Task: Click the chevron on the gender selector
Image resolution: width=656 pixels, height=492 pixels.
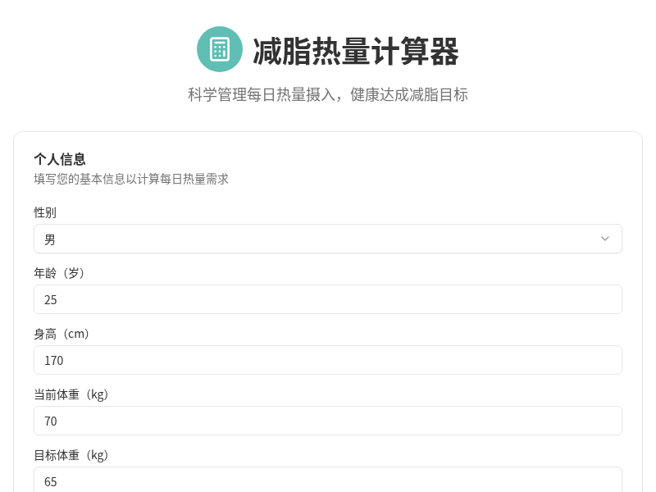Action: 605,239
